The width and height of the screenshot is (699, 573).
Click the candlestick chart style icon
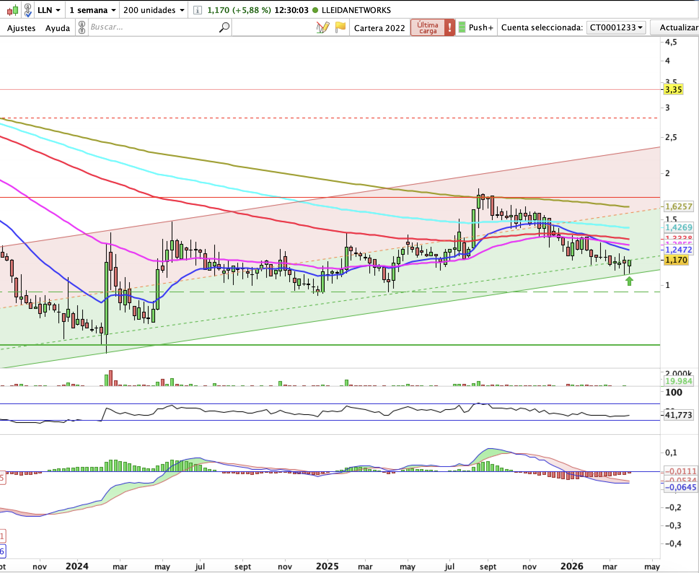coord(13,10)
